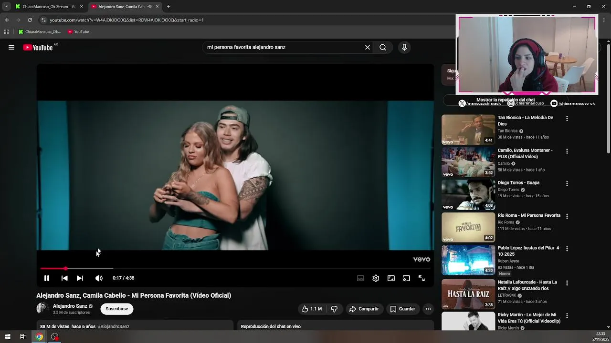Open more actions three-dot menu below video
Screen dimensions: 611x343
pos(428,309)
